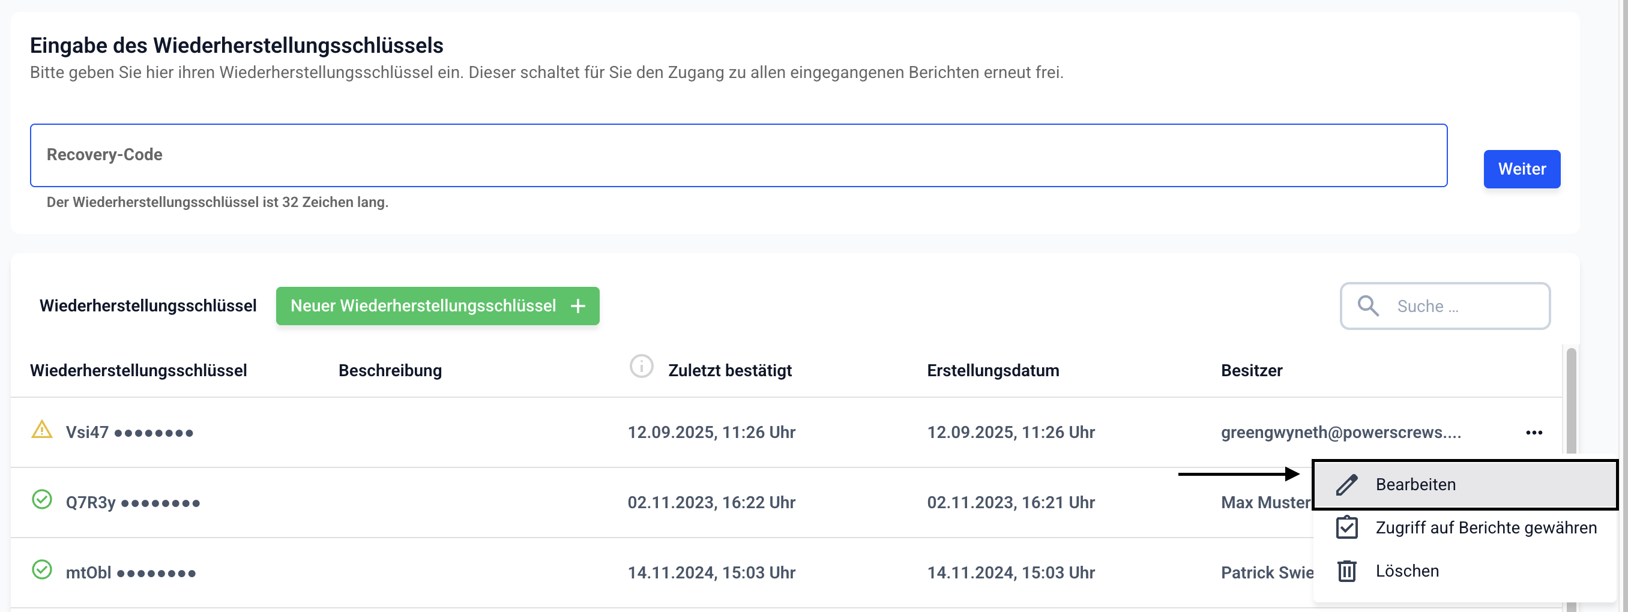Click the table's vertical scrollbar
Screen dimensions: 1628x612
1571,404
